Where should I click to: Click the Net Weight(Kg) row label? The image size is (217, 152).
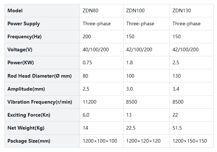[24, 128]
